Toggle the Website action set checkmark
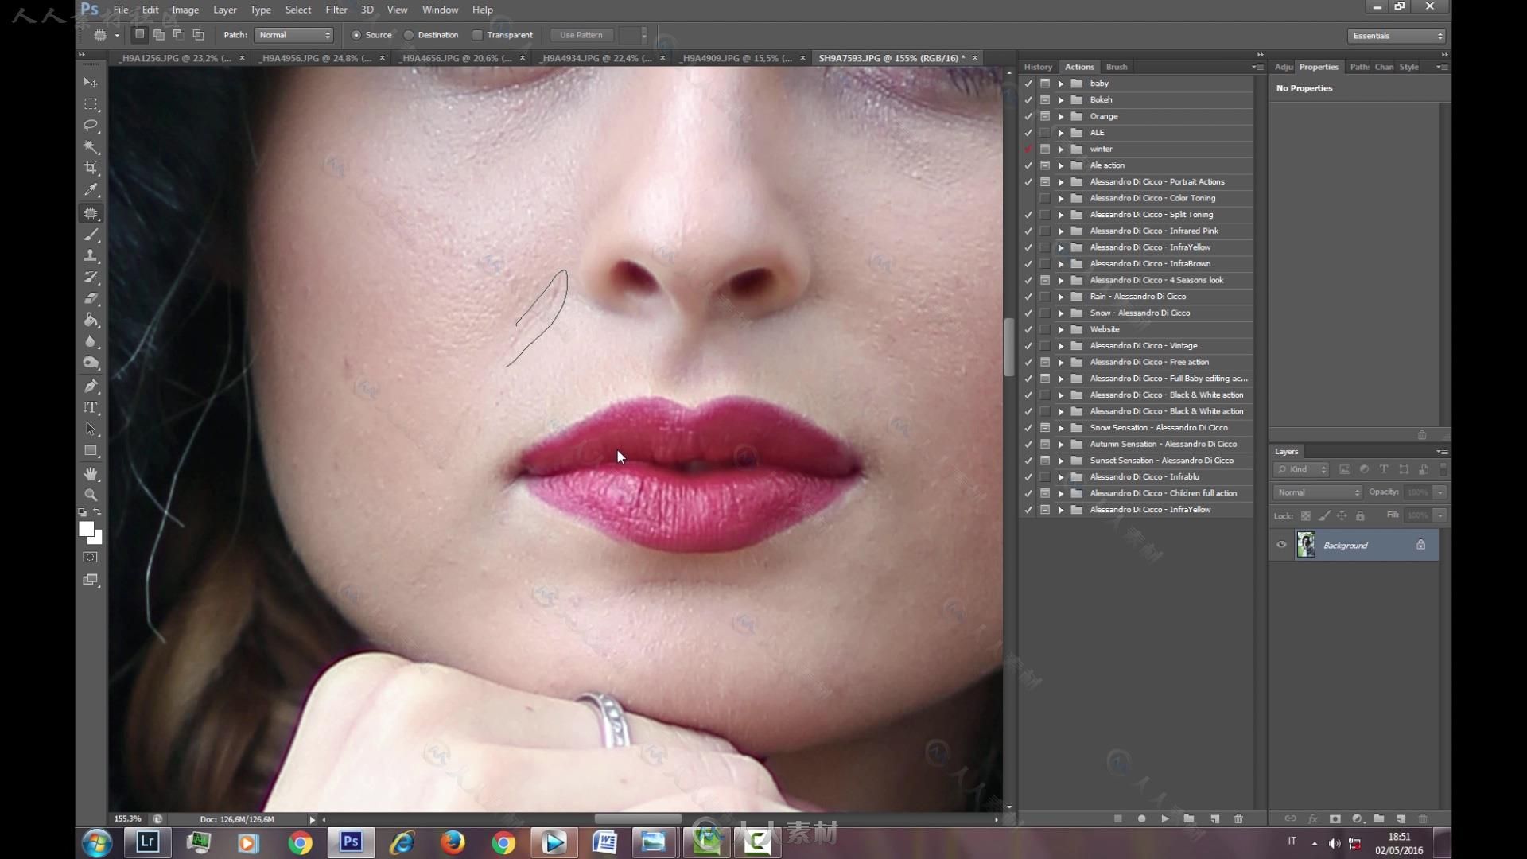Screen dimensions: 1527x859 (x=1028, y=329)
